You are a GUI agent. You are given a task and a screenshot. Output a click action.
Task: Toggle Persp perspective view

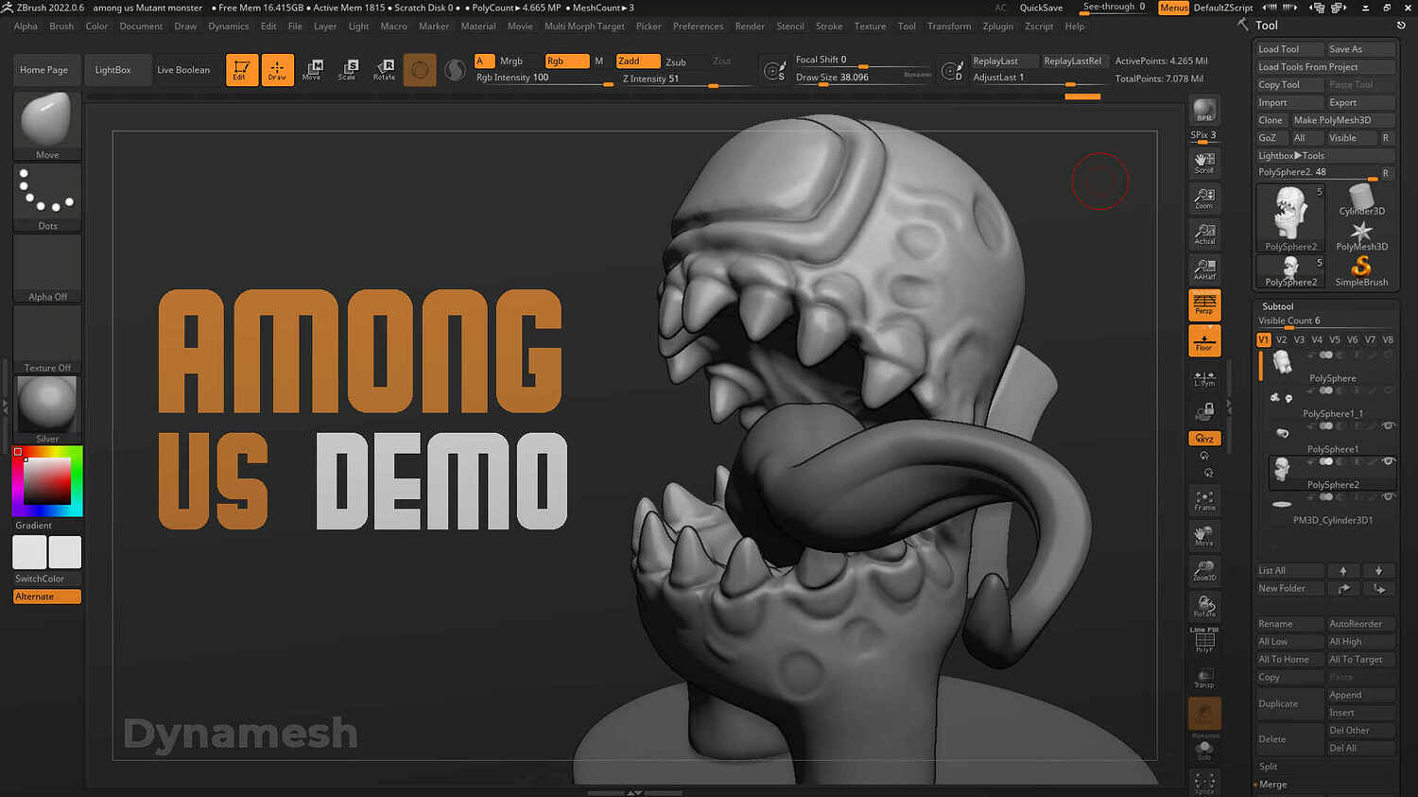pyautogui.click(x=1203, y=304)
